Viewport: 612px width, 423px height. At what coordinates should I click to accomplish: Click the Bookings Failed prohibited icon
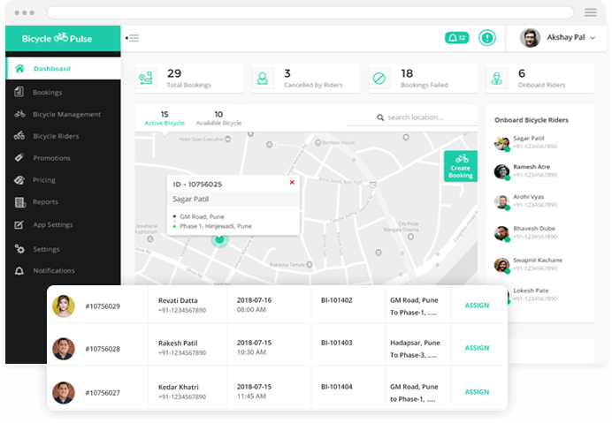tap(379, 79)
